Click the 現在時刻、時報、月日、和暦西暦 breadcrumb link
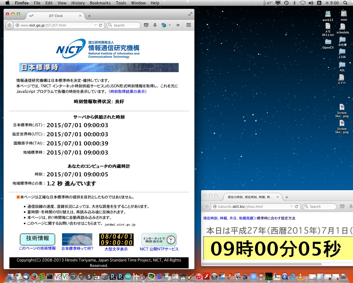This screenshot has width=353, height=283. (228, 218)
